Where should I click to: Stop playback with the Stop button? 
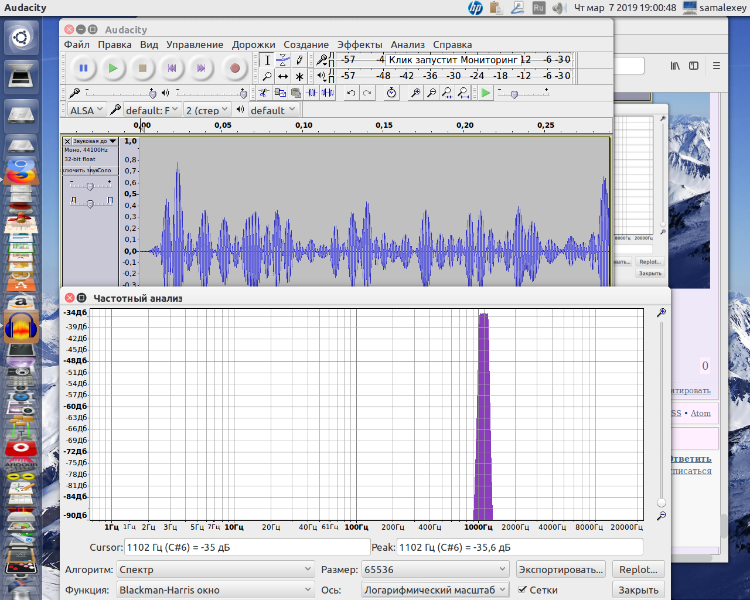point(142,68)
